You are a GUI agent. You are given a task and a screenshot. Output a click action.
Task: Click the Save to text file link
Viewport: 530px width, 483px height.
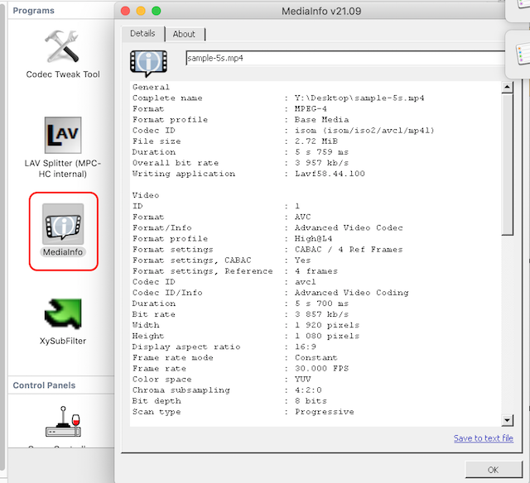tap(484, 438)
